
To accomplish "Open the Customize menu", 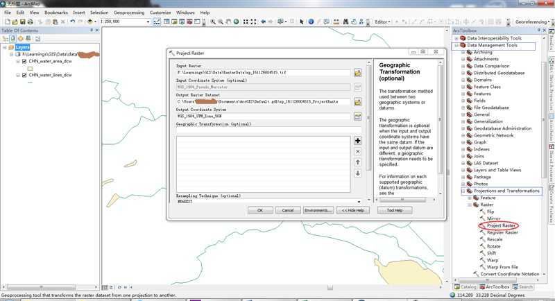I will [x=160, y=12].
